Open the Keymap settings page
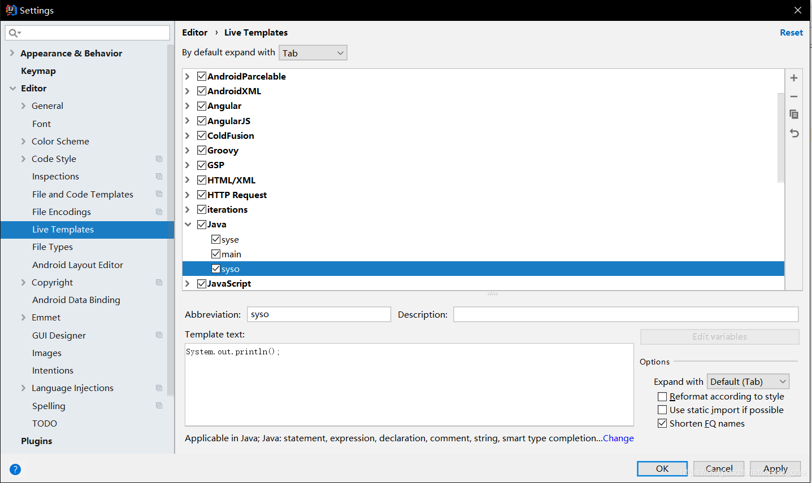Image resolution: width=812 pixels, height=483 pixels. coord(38,71)
